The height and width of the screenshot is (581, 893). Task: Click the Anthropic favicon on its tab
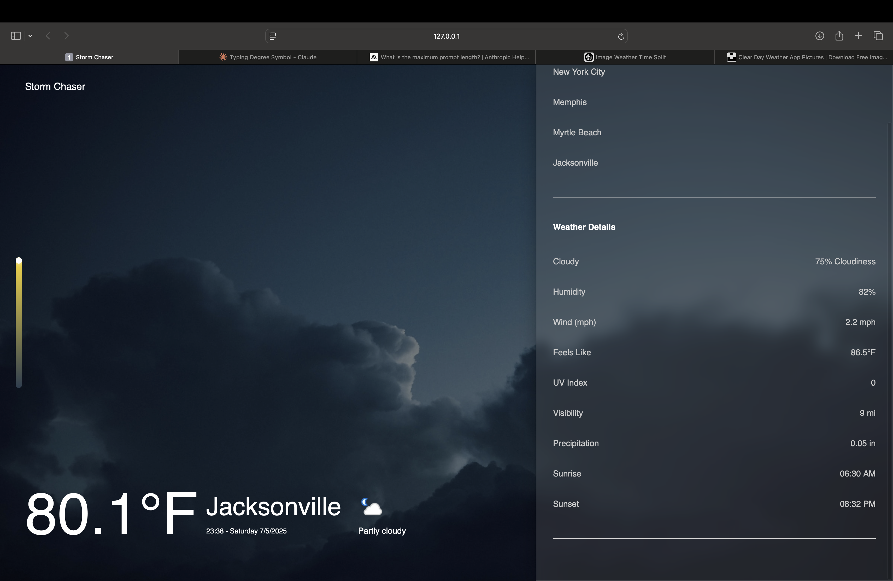(374, 57)
